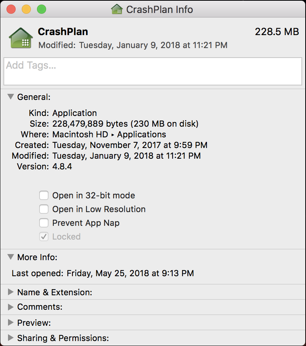Click the Created date November 7, 2017

130,145
